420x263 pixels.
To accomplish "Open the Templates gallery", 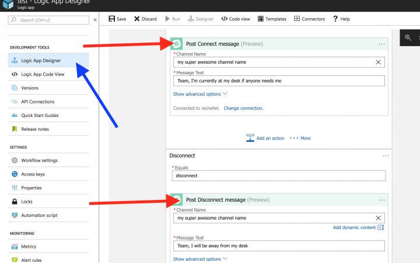I will pos(260,19).
